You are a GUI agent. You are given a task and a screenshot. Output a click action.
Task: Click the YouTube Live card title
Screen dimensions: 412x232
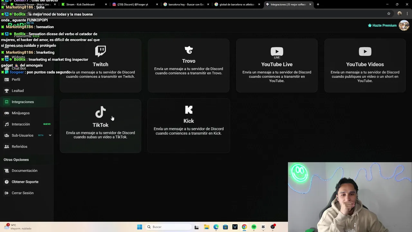[x=277, y=64]
